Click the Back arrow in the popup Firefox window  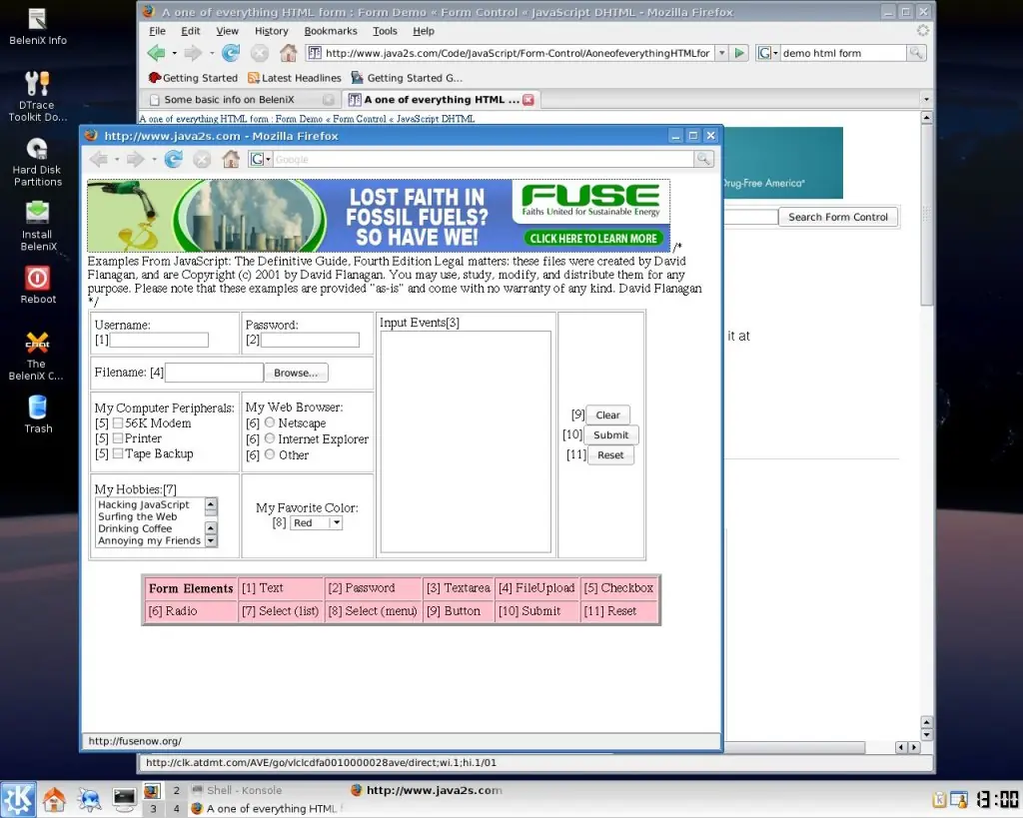(x=99, y=159)
